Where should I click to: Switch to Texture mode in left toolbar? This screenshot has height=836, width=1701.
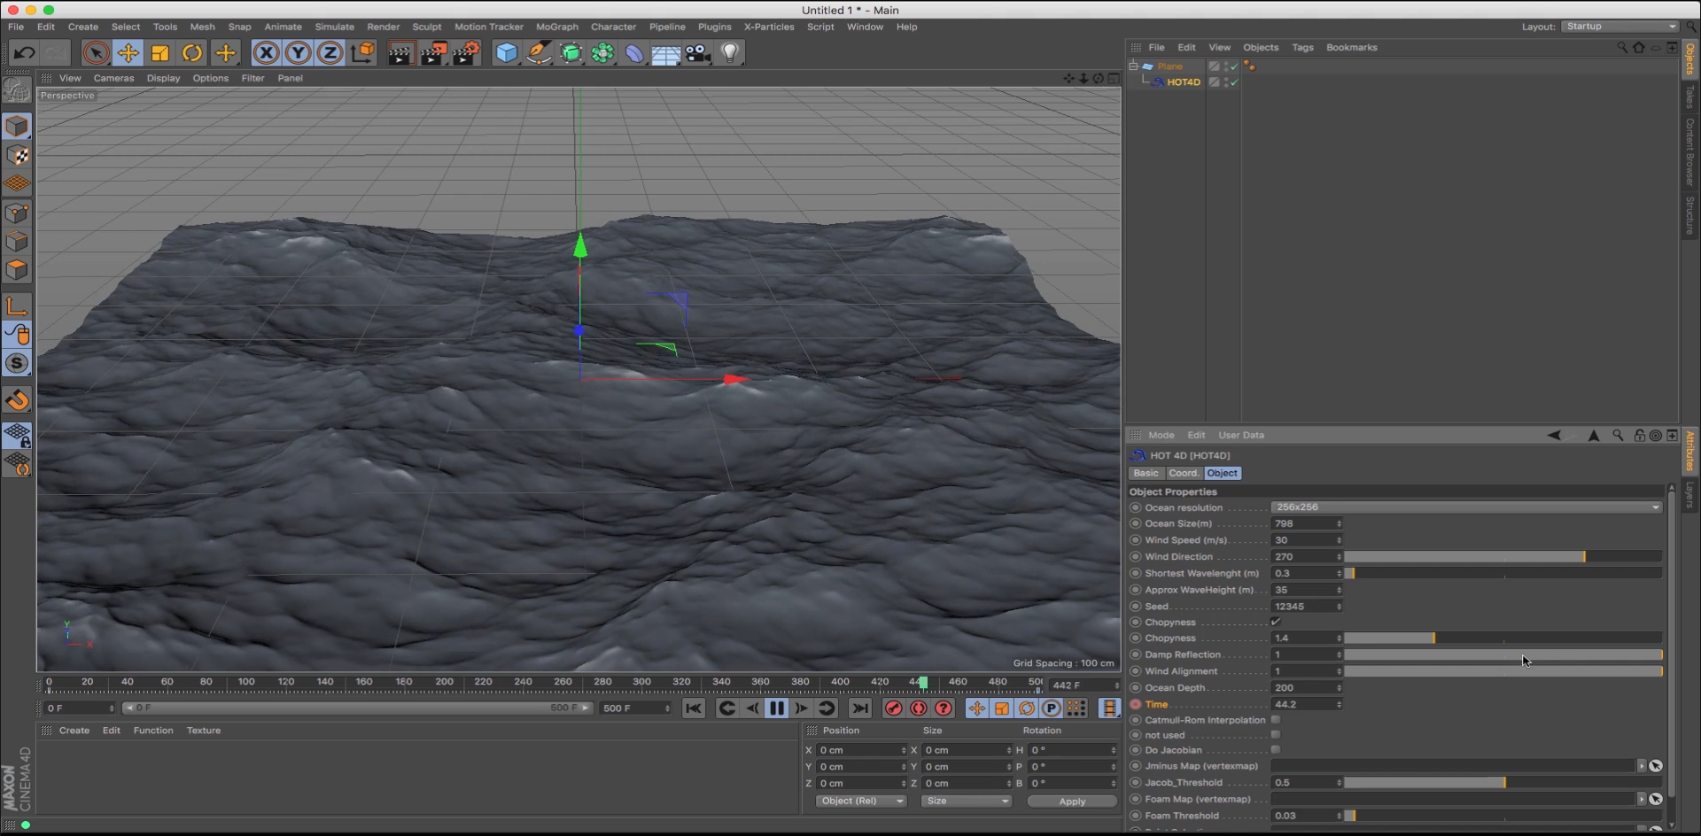[17, 155]
